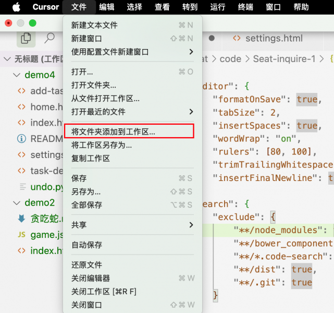Open the Apple menu

click(x=16, y=7)
